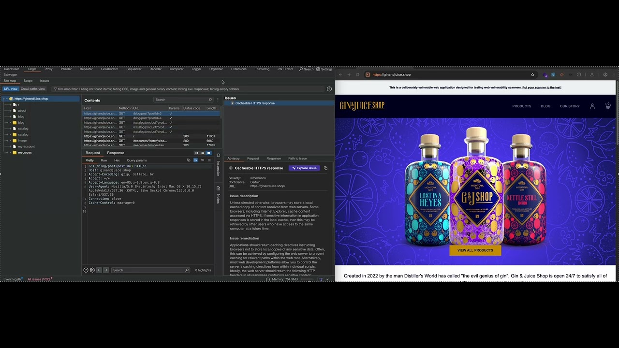The width and height of the screenshot is (619, 348).
Task: Sort contents by Method column
Action: (x=125, y=108)
